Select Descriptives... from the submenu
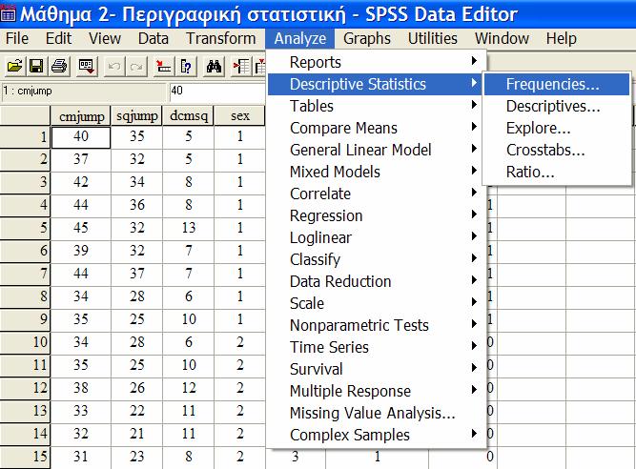 pyautogui.click(x=557, y=106)
